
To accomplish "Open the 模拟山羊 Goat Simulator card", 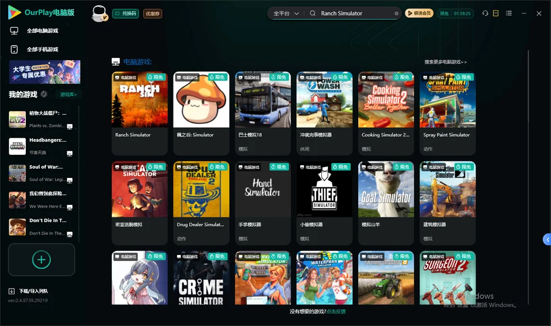I will 386,203.
